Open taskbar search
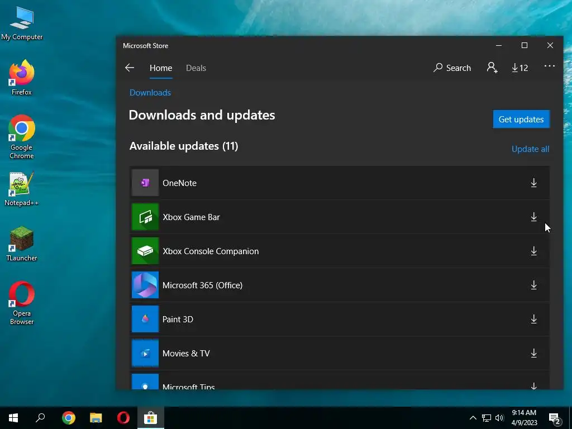572x429 pixels. (40, 418)
